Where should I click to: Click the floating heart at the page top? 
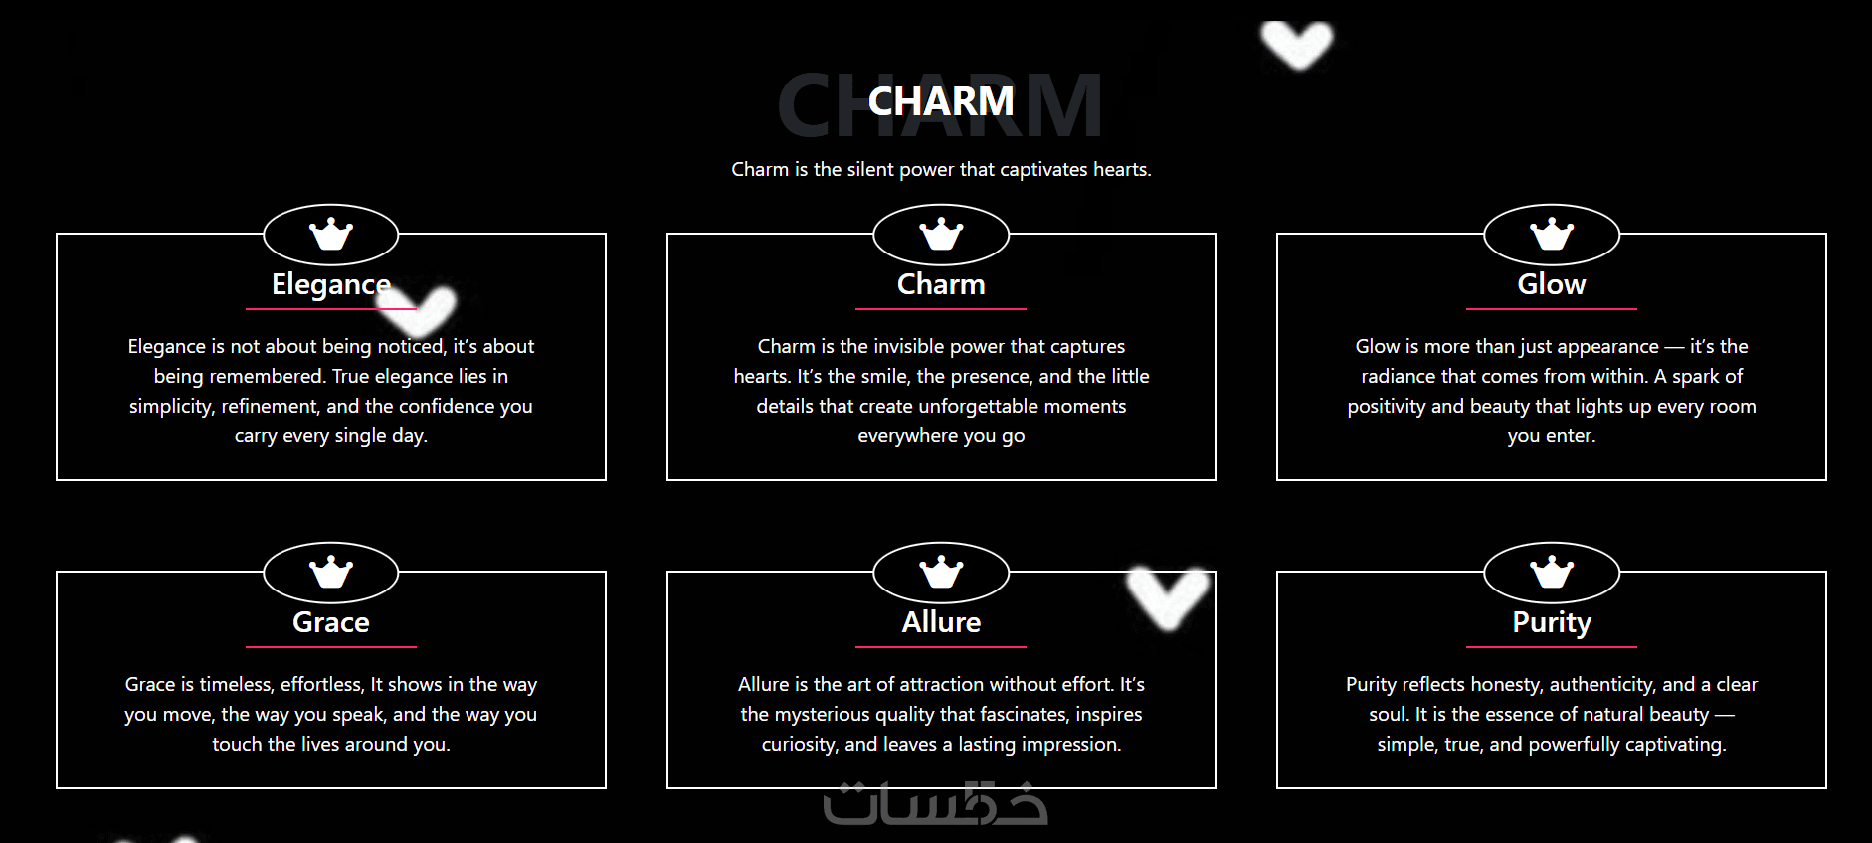click(x=1297, y=45)
